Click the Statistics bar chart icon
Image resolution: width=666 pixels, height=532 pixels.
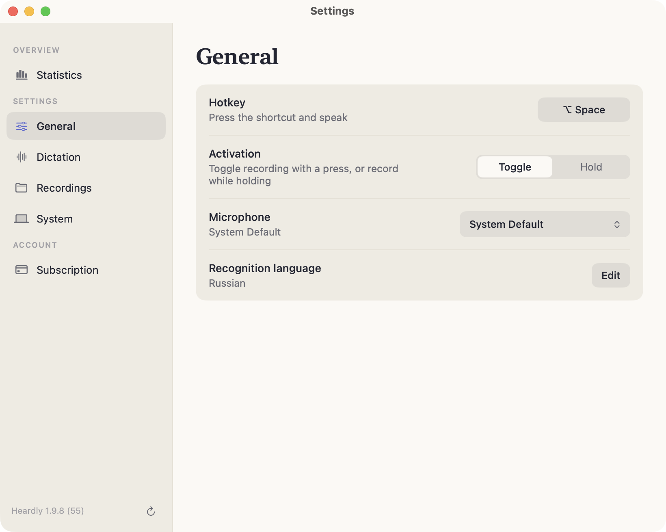coord(22,75)
